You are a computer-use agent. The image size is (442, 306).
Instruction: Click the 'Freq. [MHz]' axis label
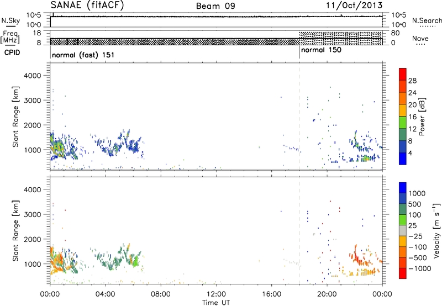pos(10,38)
